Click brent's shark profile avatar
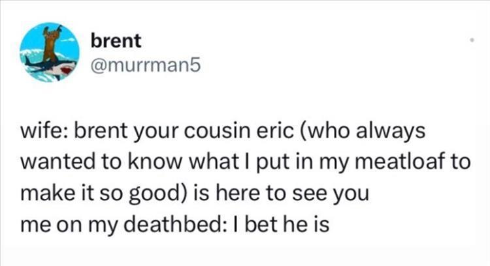The width and height of the screenshot is (490, 266). click(49, 52)
